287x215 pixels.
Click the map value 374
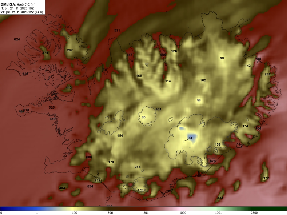[45, 53]
